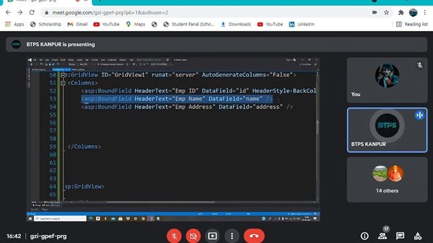Show everyone participants panel
Image resolution: width=433 pixels, height=243 pixels.
tap(382, 236)
